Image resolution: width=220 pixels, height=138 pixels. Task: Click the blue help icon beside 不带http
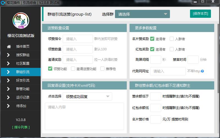[x=202, y=71]
